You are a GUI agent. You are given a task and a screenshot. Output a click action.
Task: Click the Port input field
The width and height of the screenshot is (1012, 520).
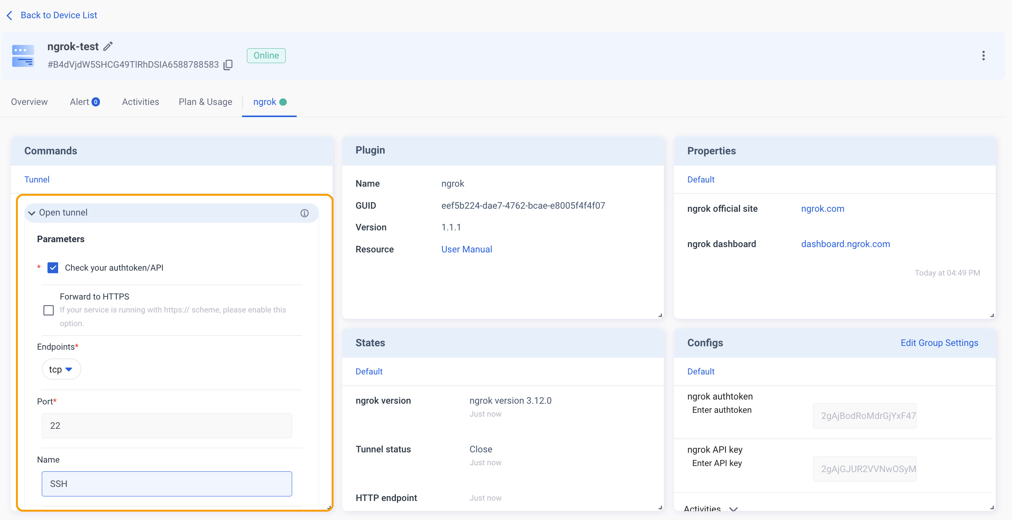[166, 426]
